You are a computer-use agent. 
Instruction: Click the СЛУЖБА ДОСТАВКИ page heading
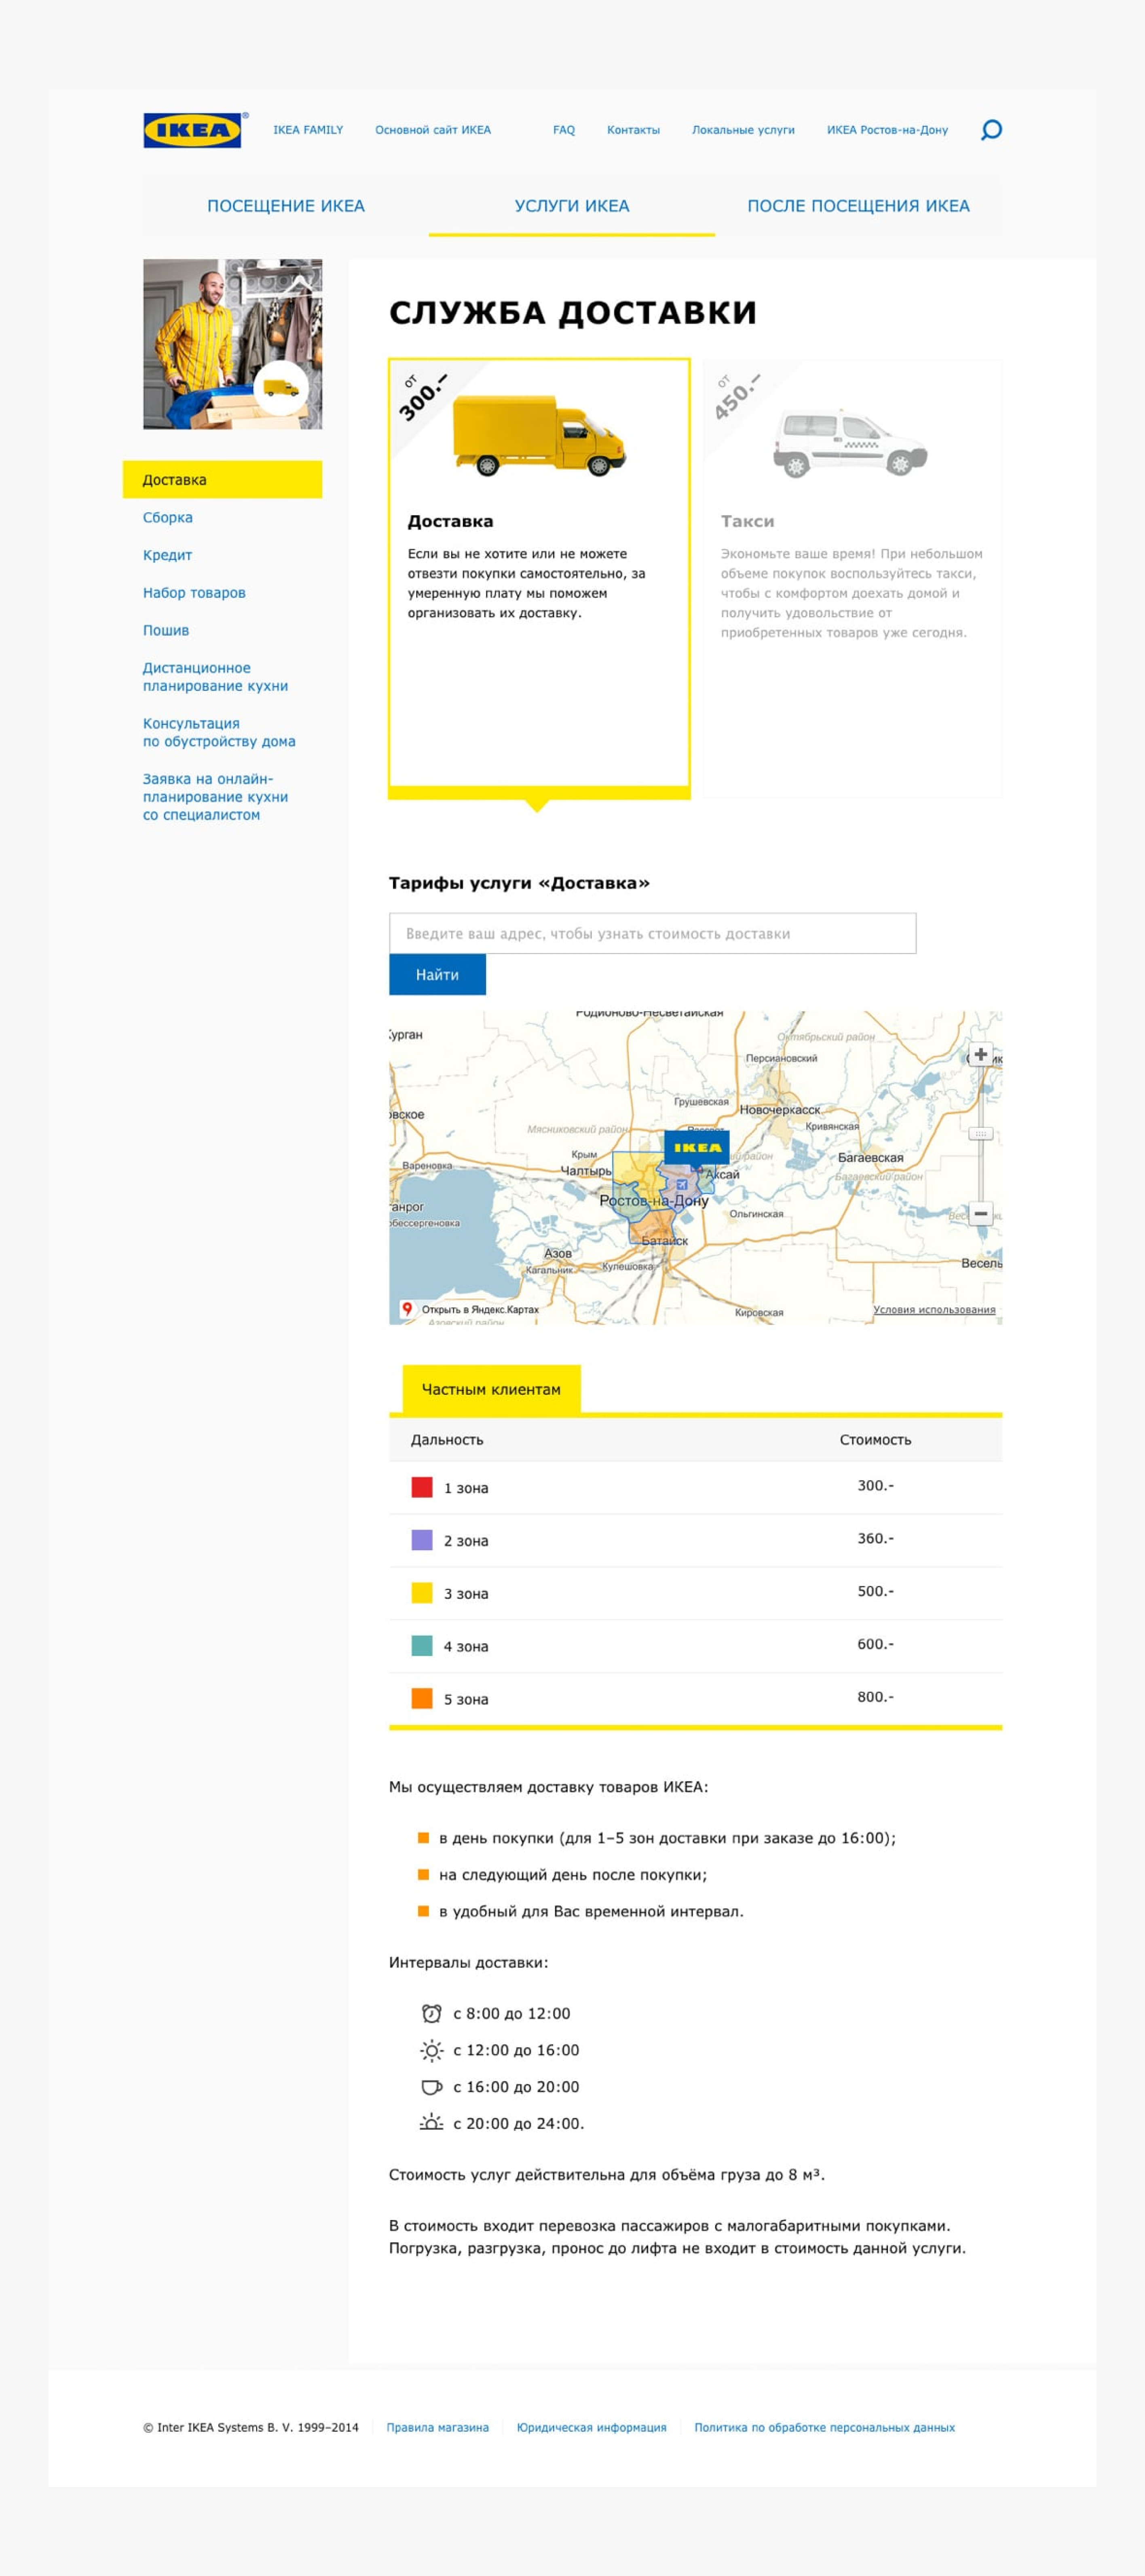point(572,313)
